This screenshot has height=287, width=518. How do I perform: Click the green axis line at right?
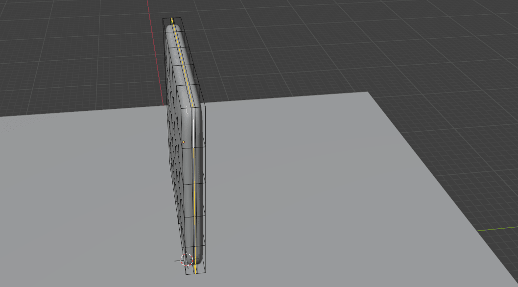click(497, 229)
